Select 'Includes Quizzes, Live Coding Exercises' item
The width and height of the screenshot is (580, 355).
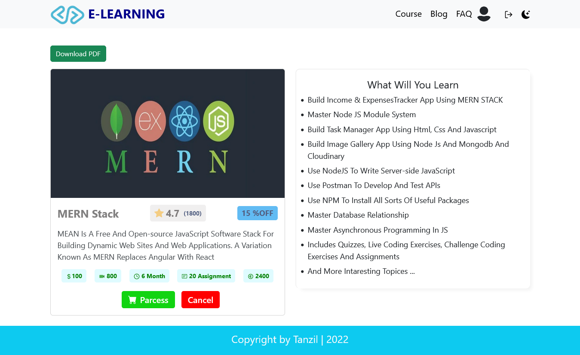tap(406, 251)
